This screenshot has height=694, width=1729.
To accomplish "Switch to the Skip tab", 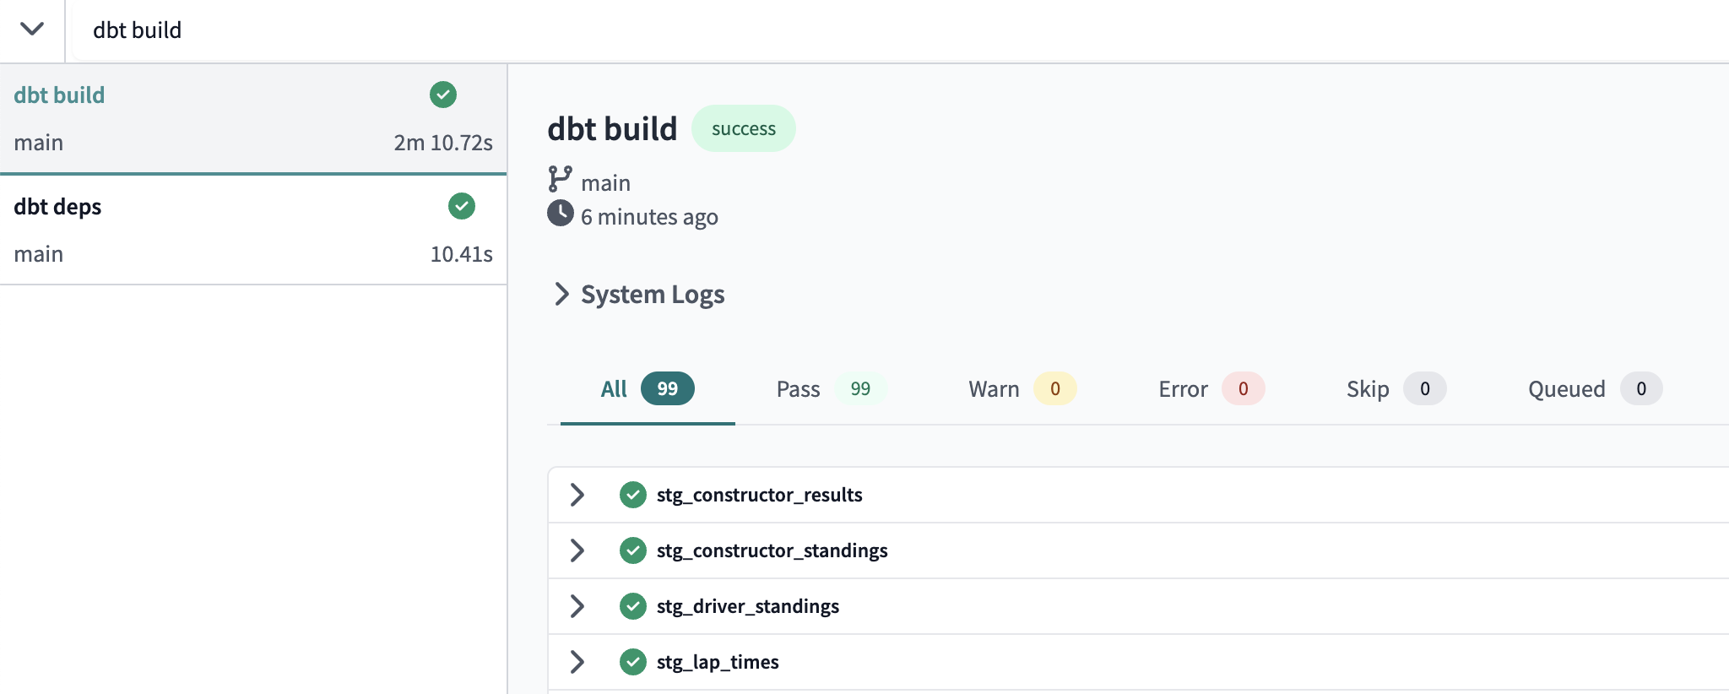I will point(1396,389).
